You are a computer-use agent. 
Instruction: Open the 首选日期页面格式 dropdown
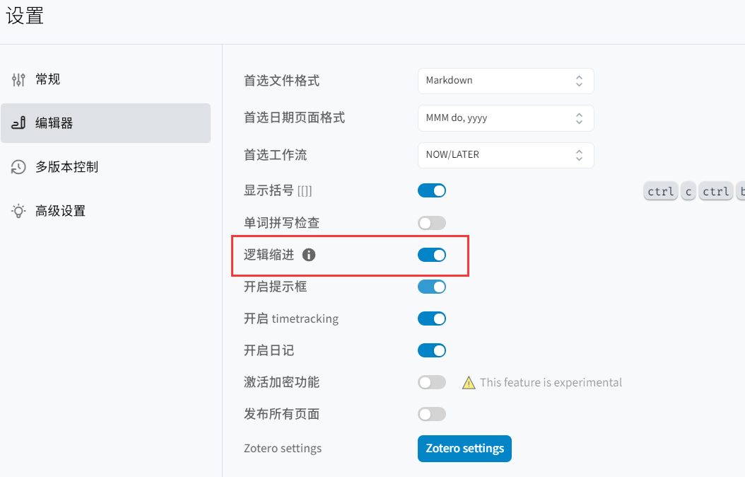click(505, 118)
